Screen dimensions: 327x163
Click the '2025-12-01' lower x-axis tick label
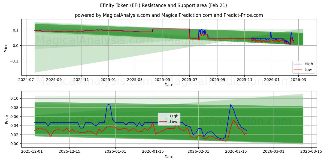[32, 151]
